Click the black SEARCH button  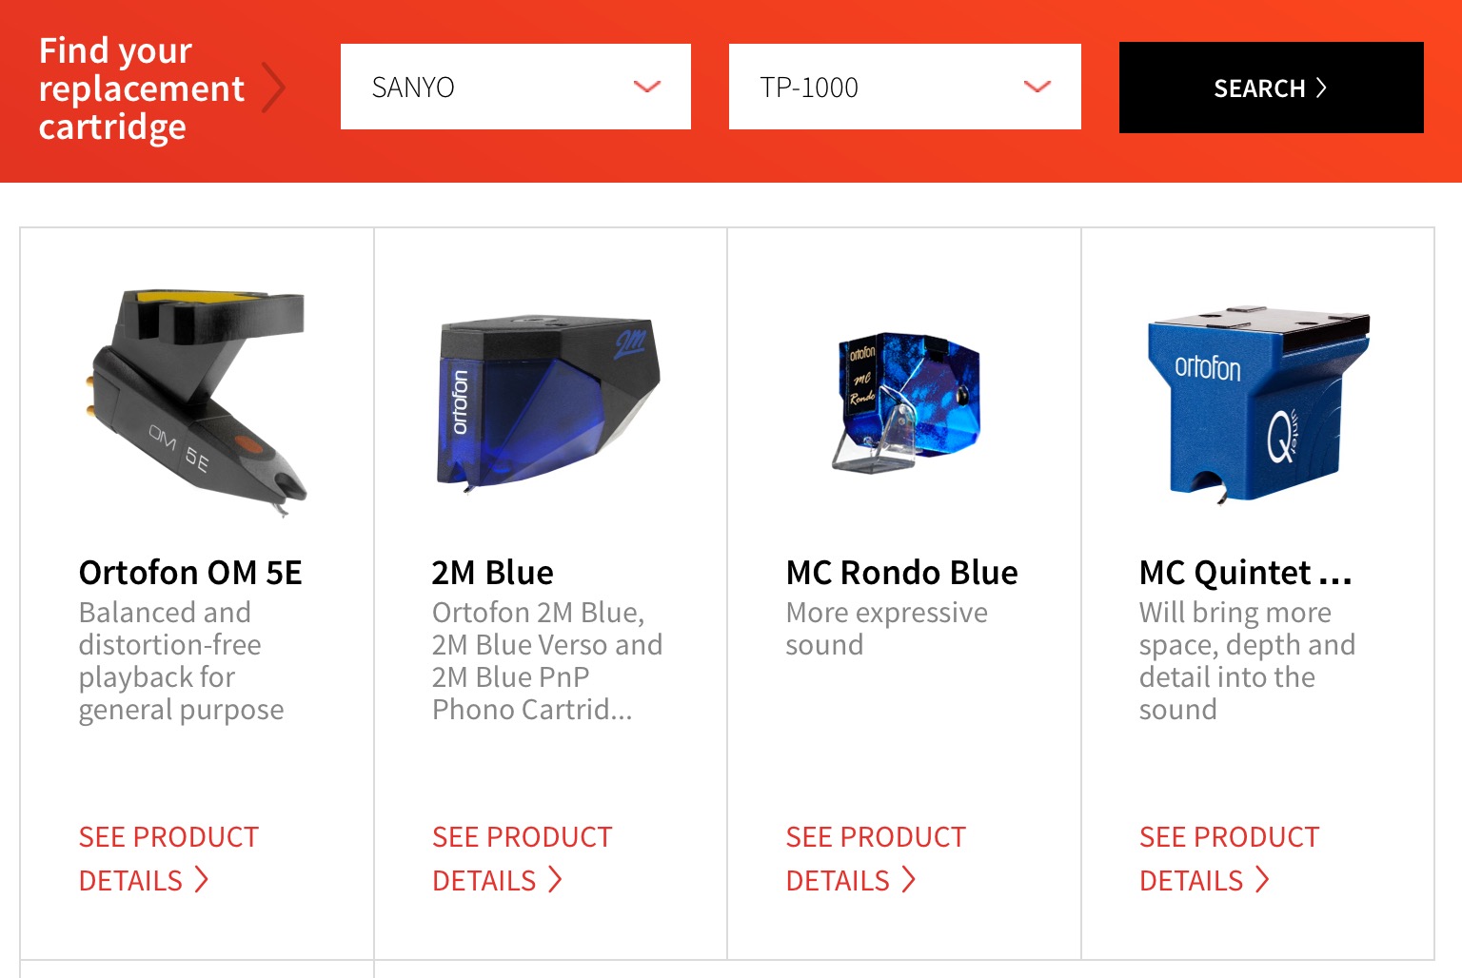coord(1272,88)
